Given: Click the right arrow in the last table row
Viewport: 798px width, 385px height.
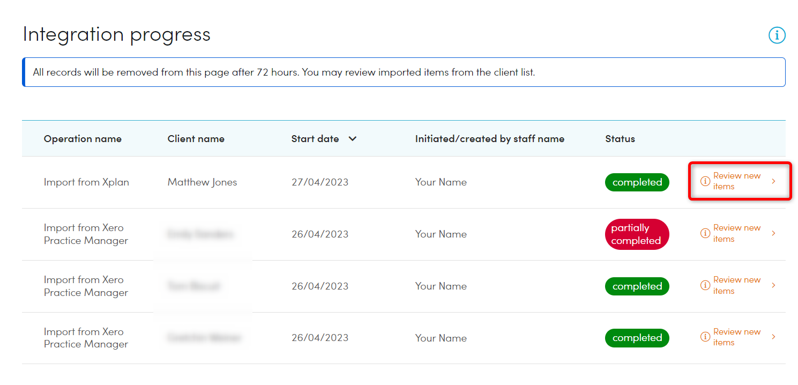Looking at the screenshot, I should pyautogui.click(x=773, y=337).
